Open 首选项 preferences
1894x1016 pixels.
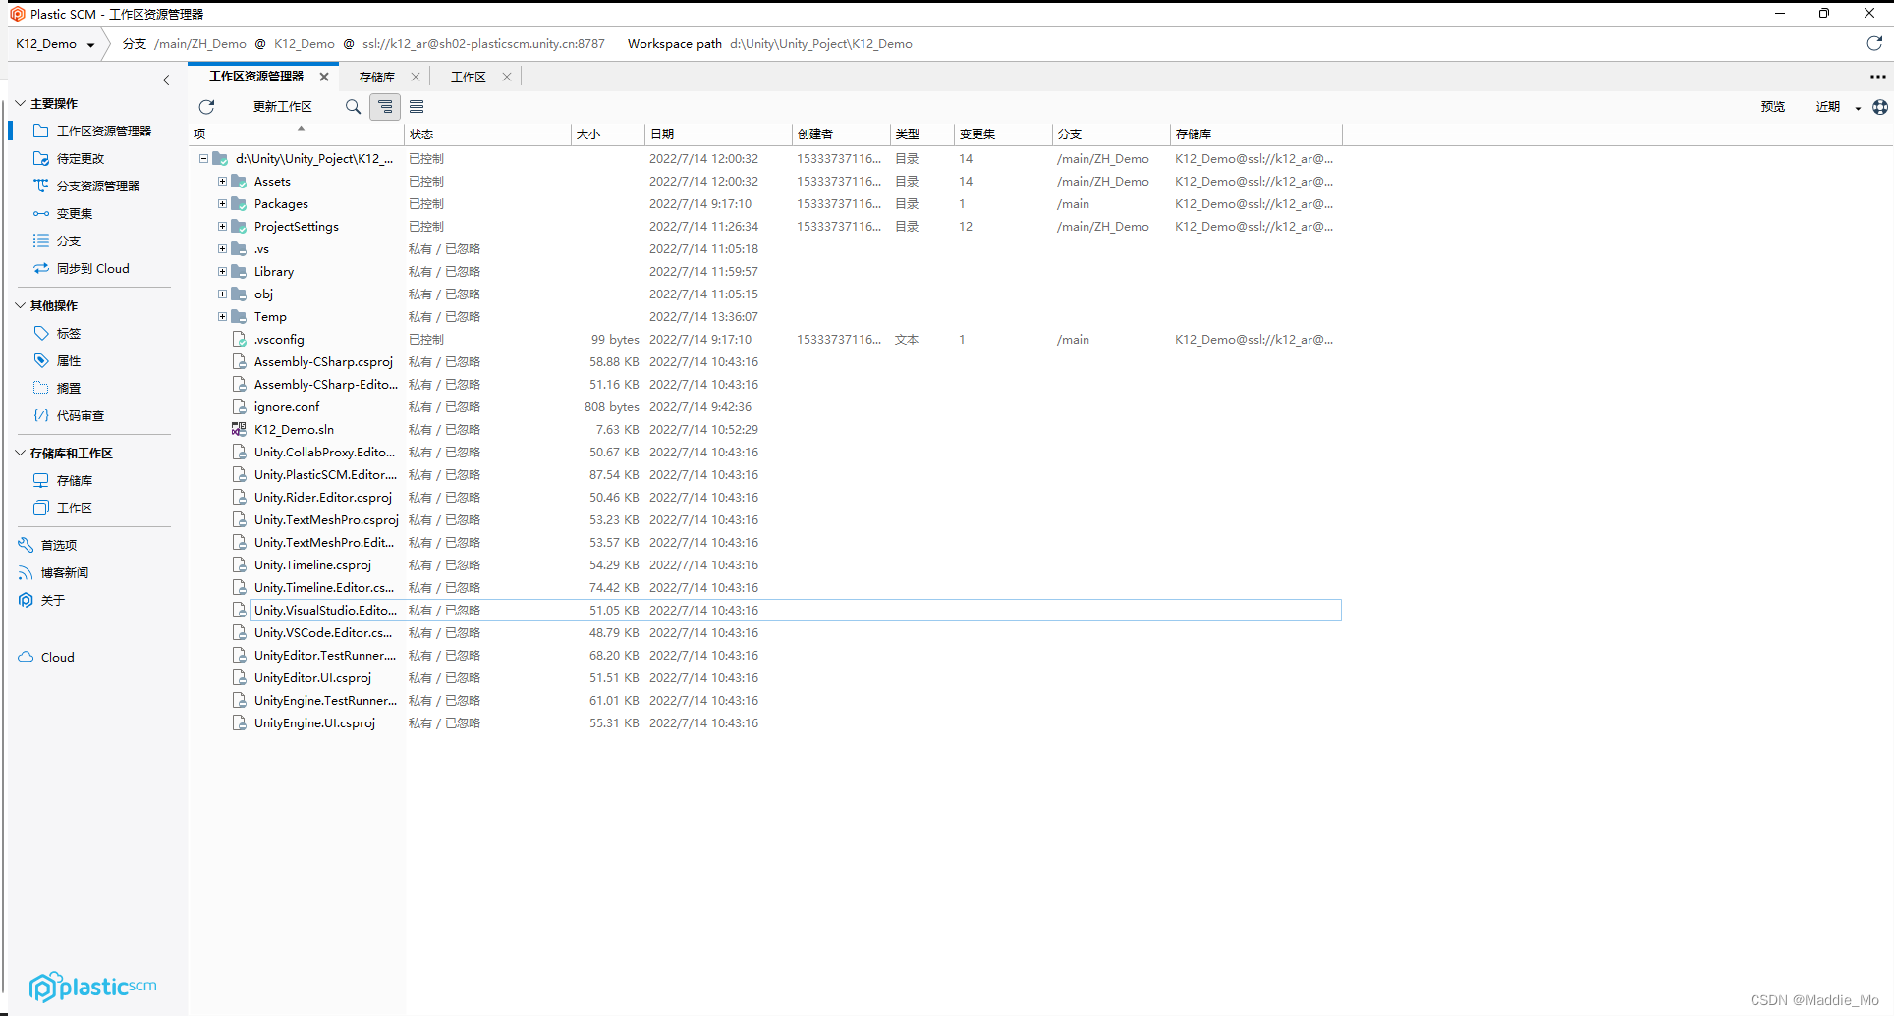tap(47, 545)
